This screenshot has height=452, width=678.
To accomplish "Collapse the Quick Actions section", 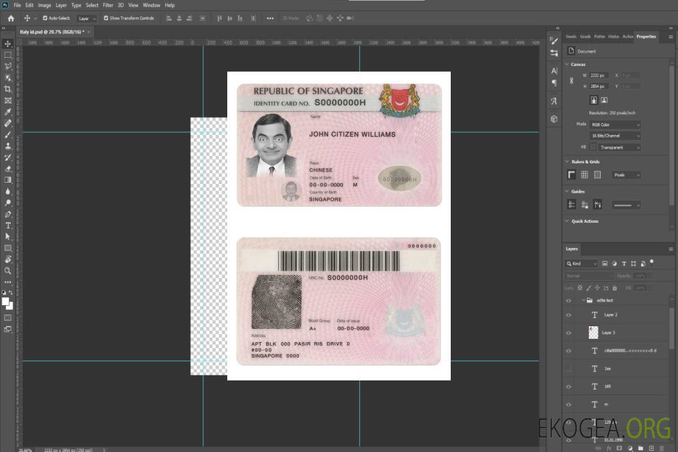I will point(568,221).
